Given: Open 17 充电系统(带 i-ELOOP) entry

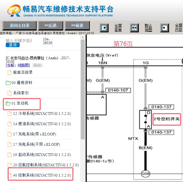Looking at the screenshot, I should point(34,134).
